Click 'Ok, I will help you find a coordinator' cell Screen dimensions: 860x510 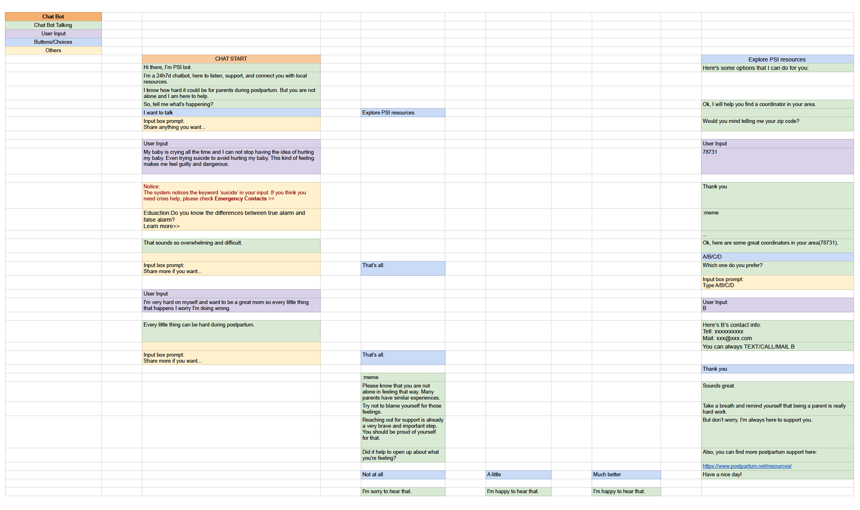[777, 104]
